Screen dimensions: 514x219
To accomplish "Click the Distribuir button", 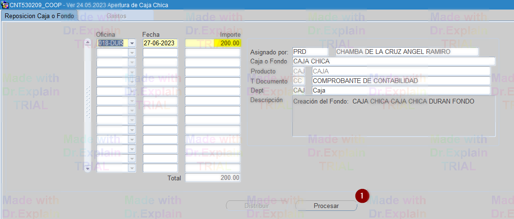I will pyautogui.click(x=257, y=206).
